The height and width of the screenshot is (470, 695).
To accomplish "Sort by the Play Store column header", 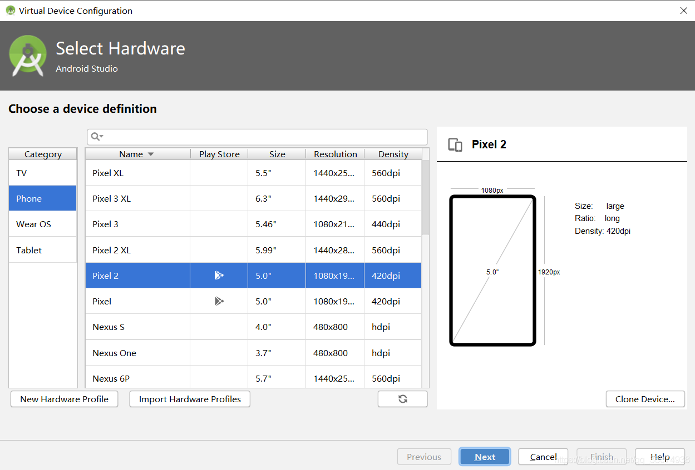I will click(x=219, y=154).
